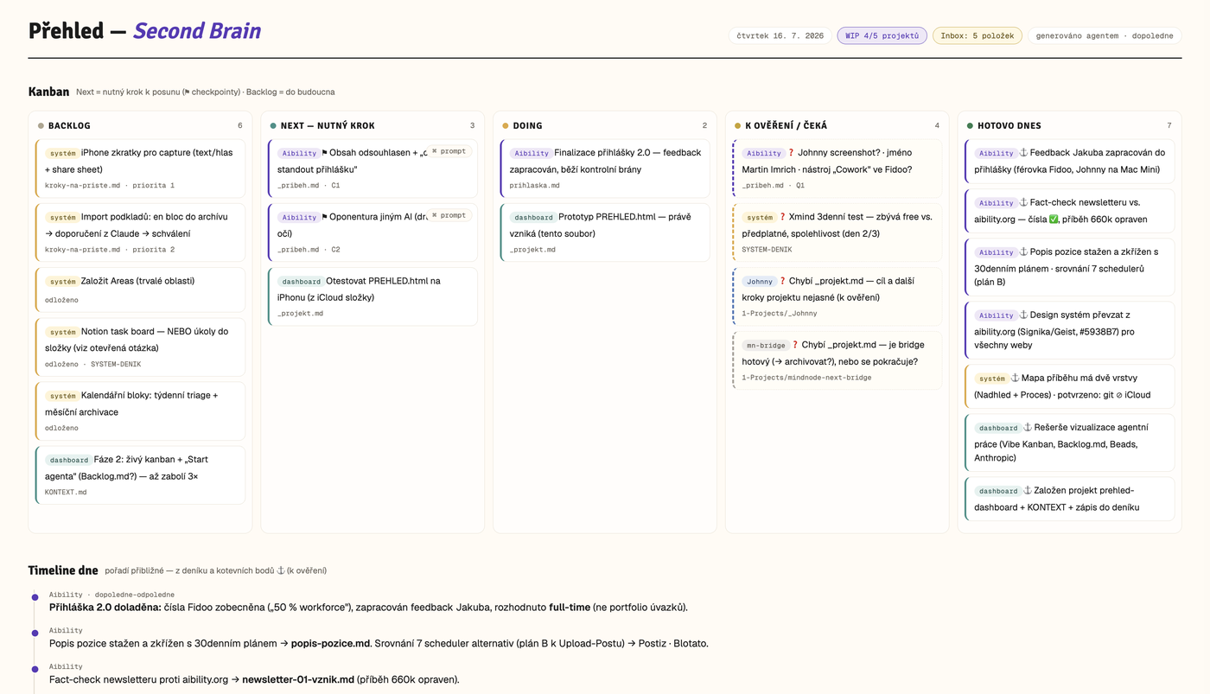Click the anchor icon on the Fact-check newsletteru card
Viewport: 1210px width, 694px height.
click(x=1023, y=202)
